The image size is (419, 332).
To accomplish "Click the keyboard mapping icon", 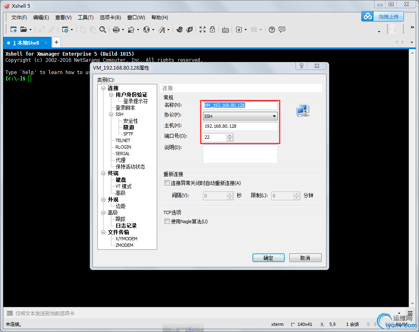I will 225,30.
